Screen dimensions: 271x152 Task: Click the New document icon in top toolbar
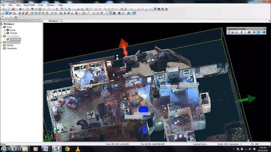tap(3, 9)
